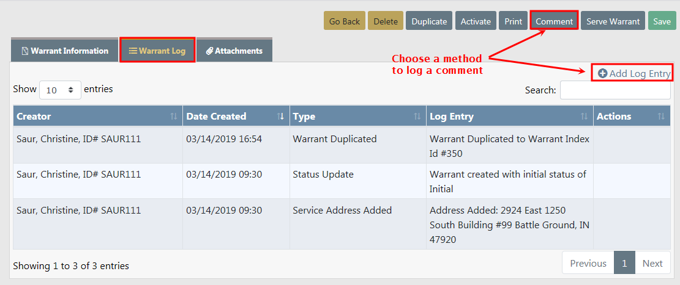Go to the Next page
This screenshot has height=285, width=680.
(x=652, y=264)
